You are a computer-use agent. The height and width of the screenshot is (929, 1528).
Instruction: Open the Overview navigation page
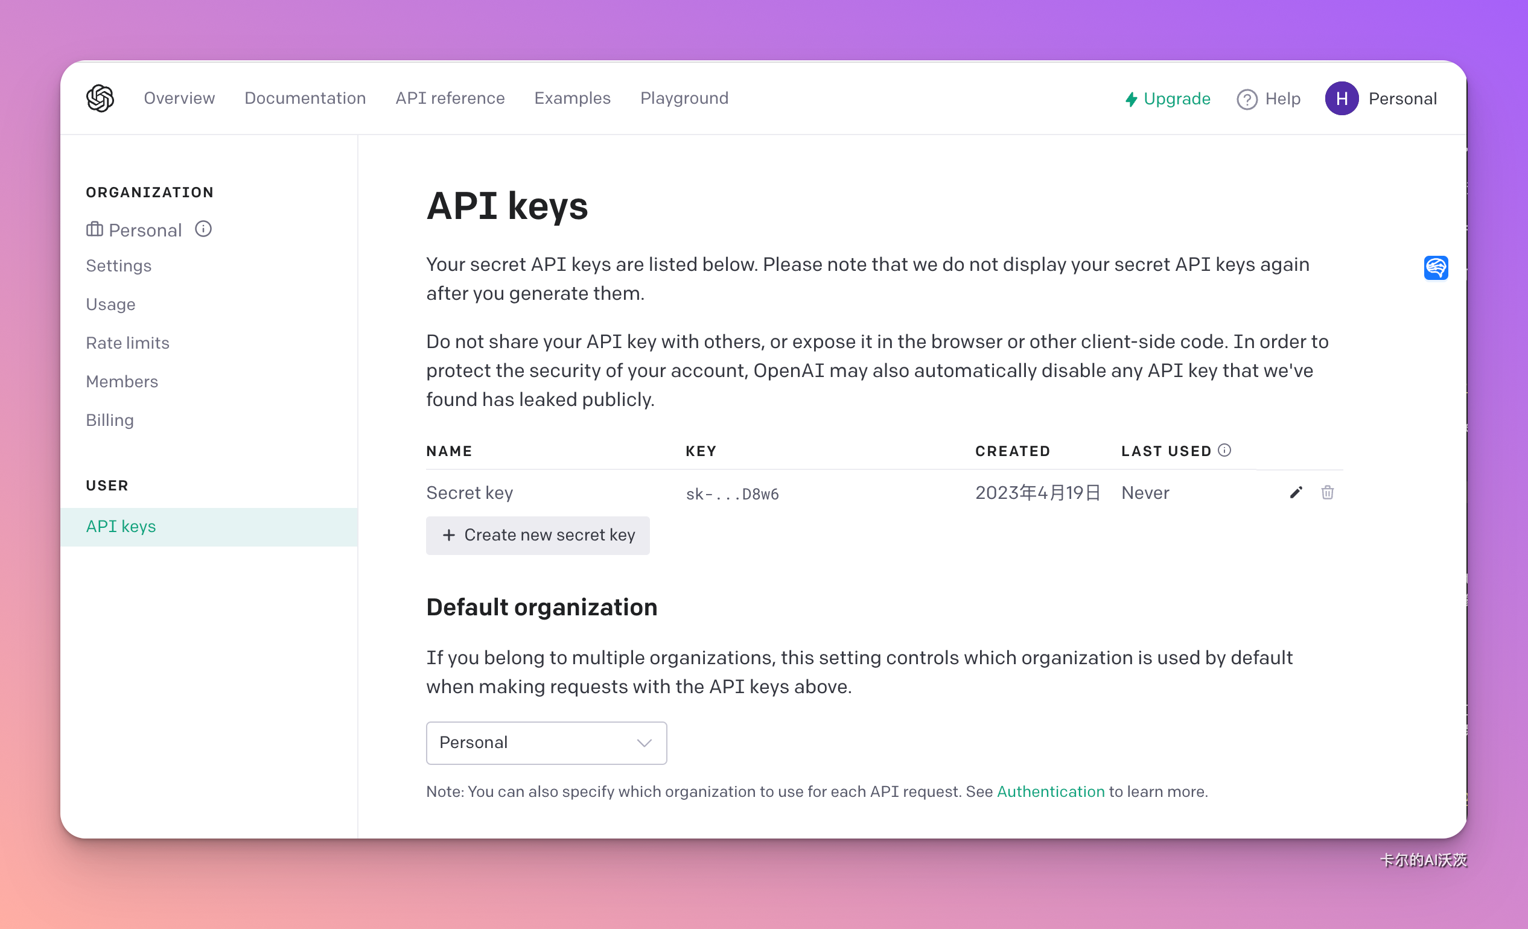click(x=179, y=98)
